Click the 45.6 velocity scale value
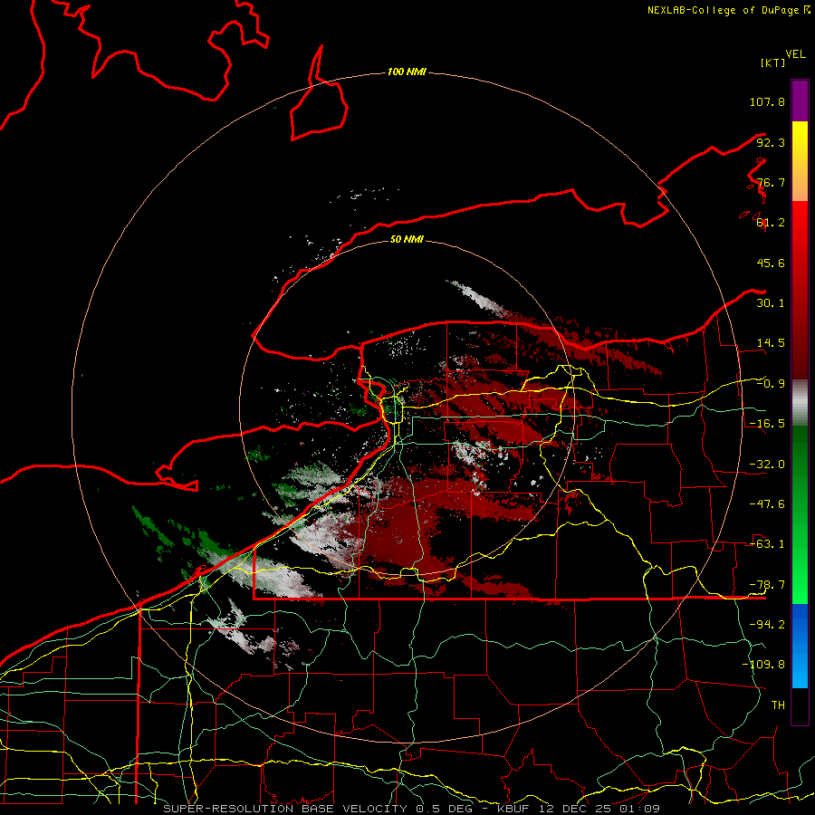This screenshot has width=815, height=815. pyautogui.click(x=771, y=263)
